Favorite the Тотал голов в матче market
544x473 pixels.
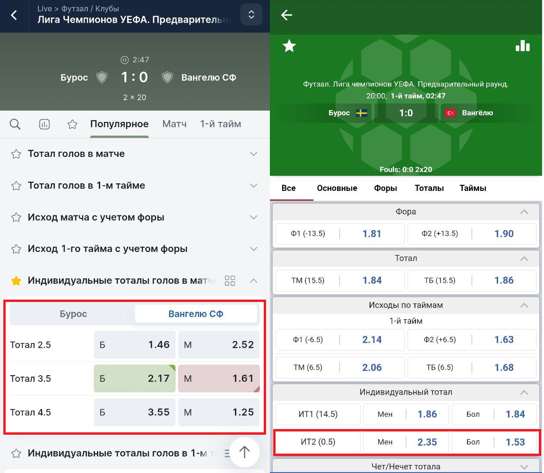(x=16, y=154)
